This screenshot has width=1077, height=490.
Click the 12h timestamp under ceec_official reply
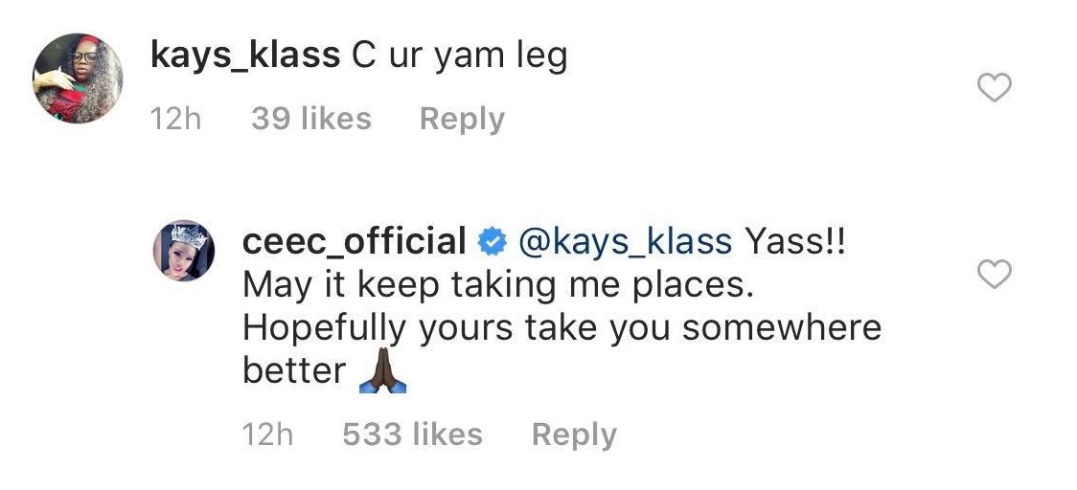(268, 434)
